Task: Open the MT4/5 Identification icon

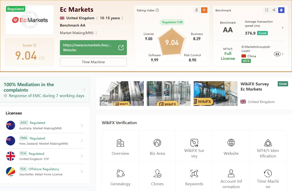Action: tap(268, 143)
